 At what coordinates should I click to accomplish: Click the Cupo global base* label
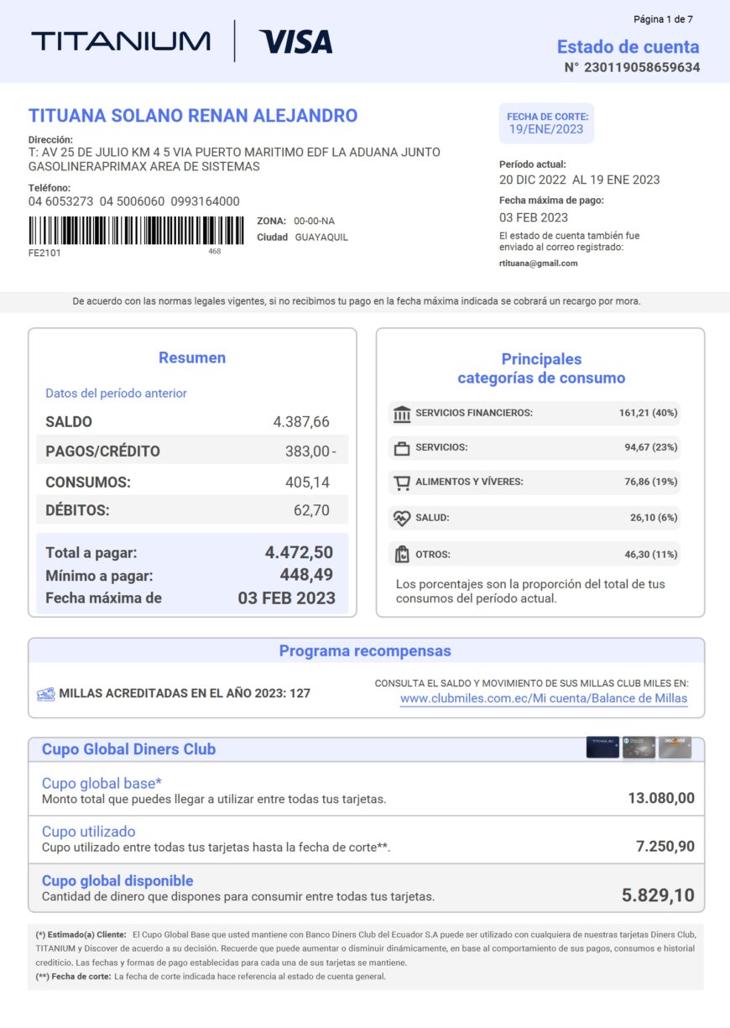click(x=102, y=784)
